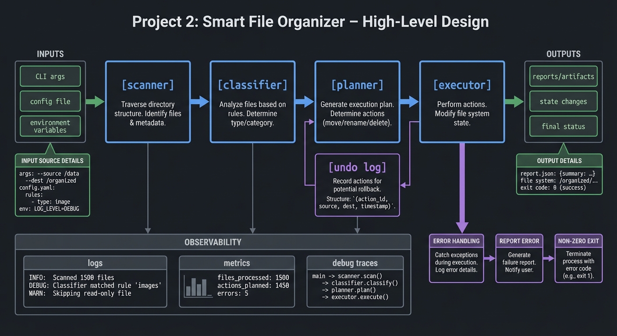Viewport: 617px width, 336px height.
Task: Toggle the environment variables input item
Action: (50, 126)
